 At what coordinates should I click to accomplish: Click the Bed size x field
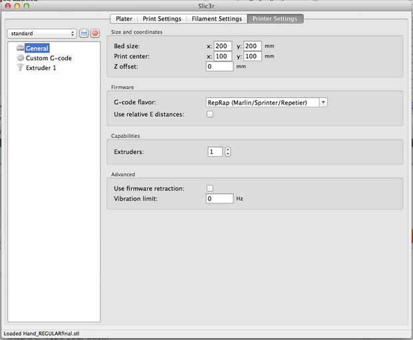click(223, 46)
